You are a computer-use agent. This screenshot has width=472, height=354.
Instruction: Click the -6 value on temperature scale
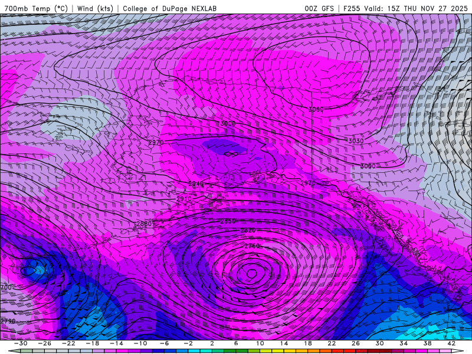165,343
